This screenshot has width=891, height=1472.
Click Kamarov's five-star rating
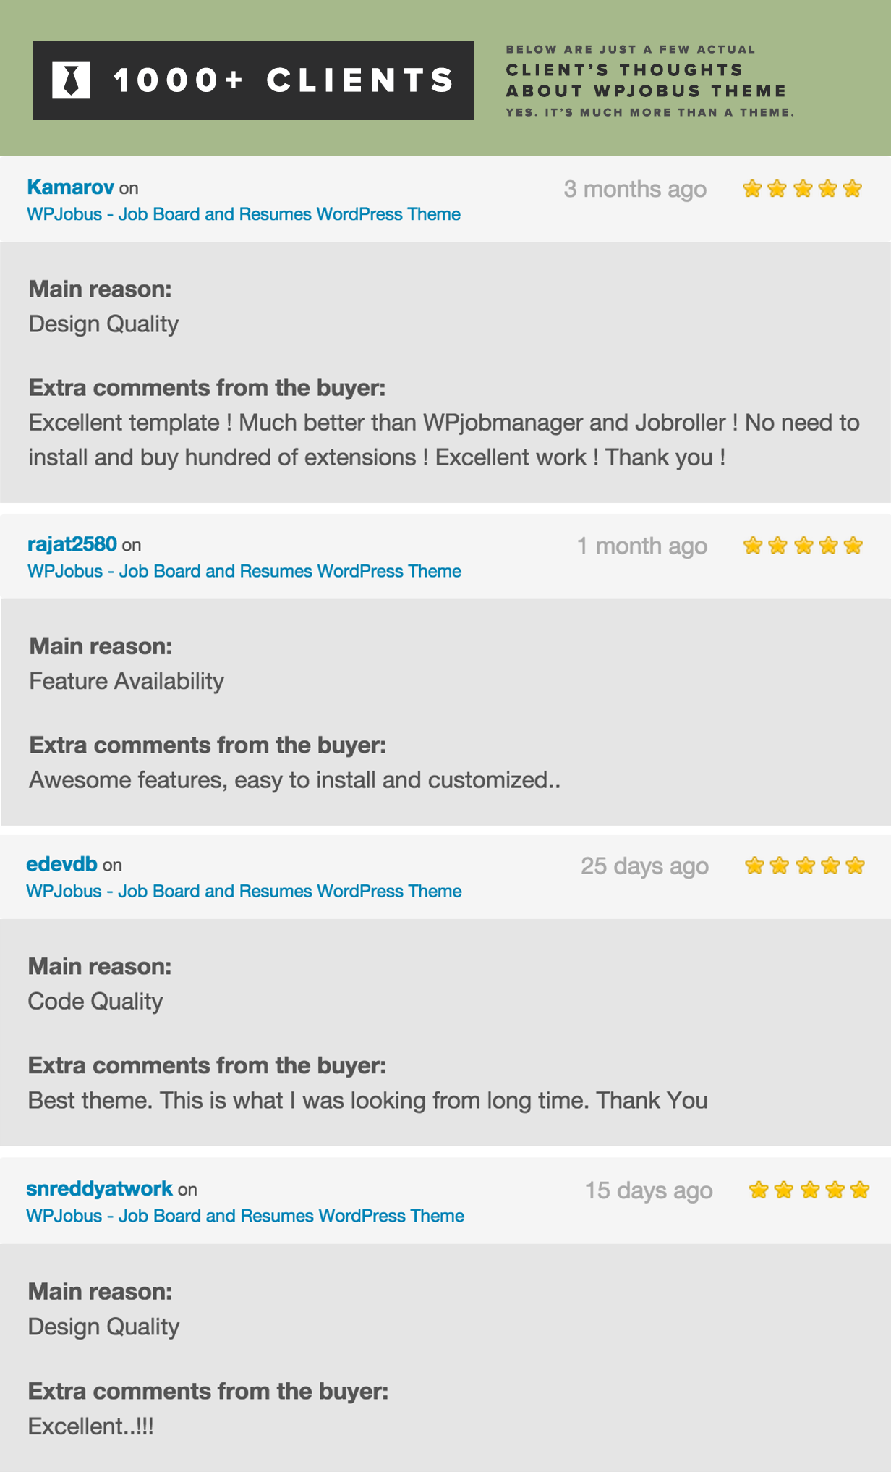(802, 189)
